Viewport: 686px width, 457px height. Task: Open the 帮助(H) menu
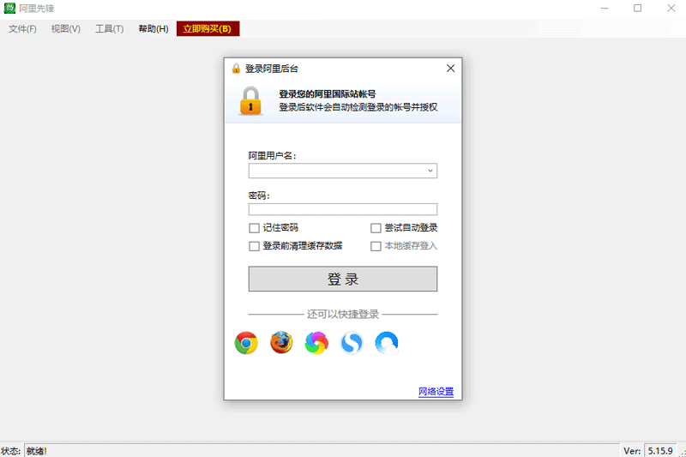tap(153, 29)
